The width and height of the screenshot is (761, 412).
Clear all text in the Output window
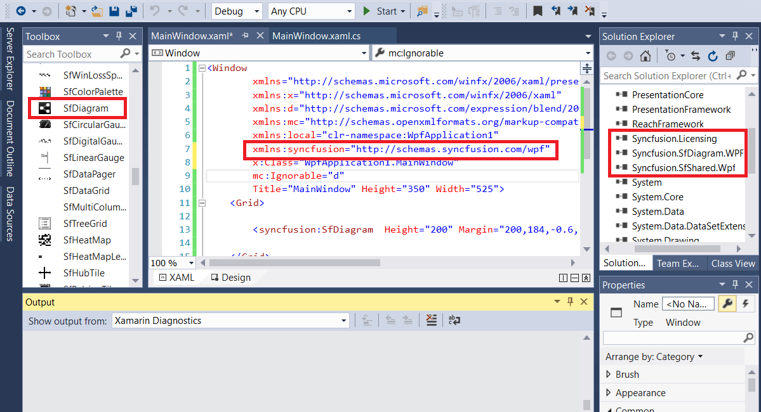coord(431,320)
